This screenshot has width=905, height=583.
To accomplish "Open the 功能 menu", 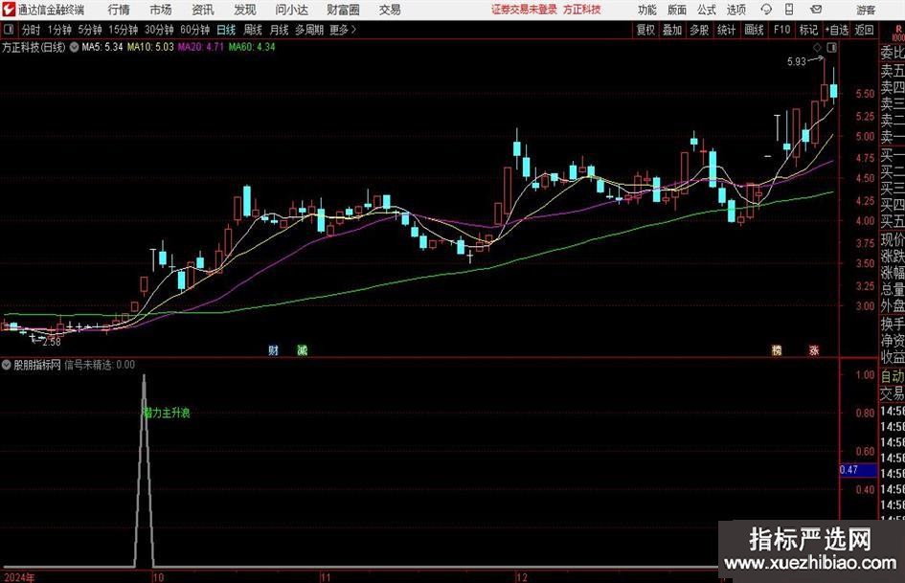I will (647, 10).
